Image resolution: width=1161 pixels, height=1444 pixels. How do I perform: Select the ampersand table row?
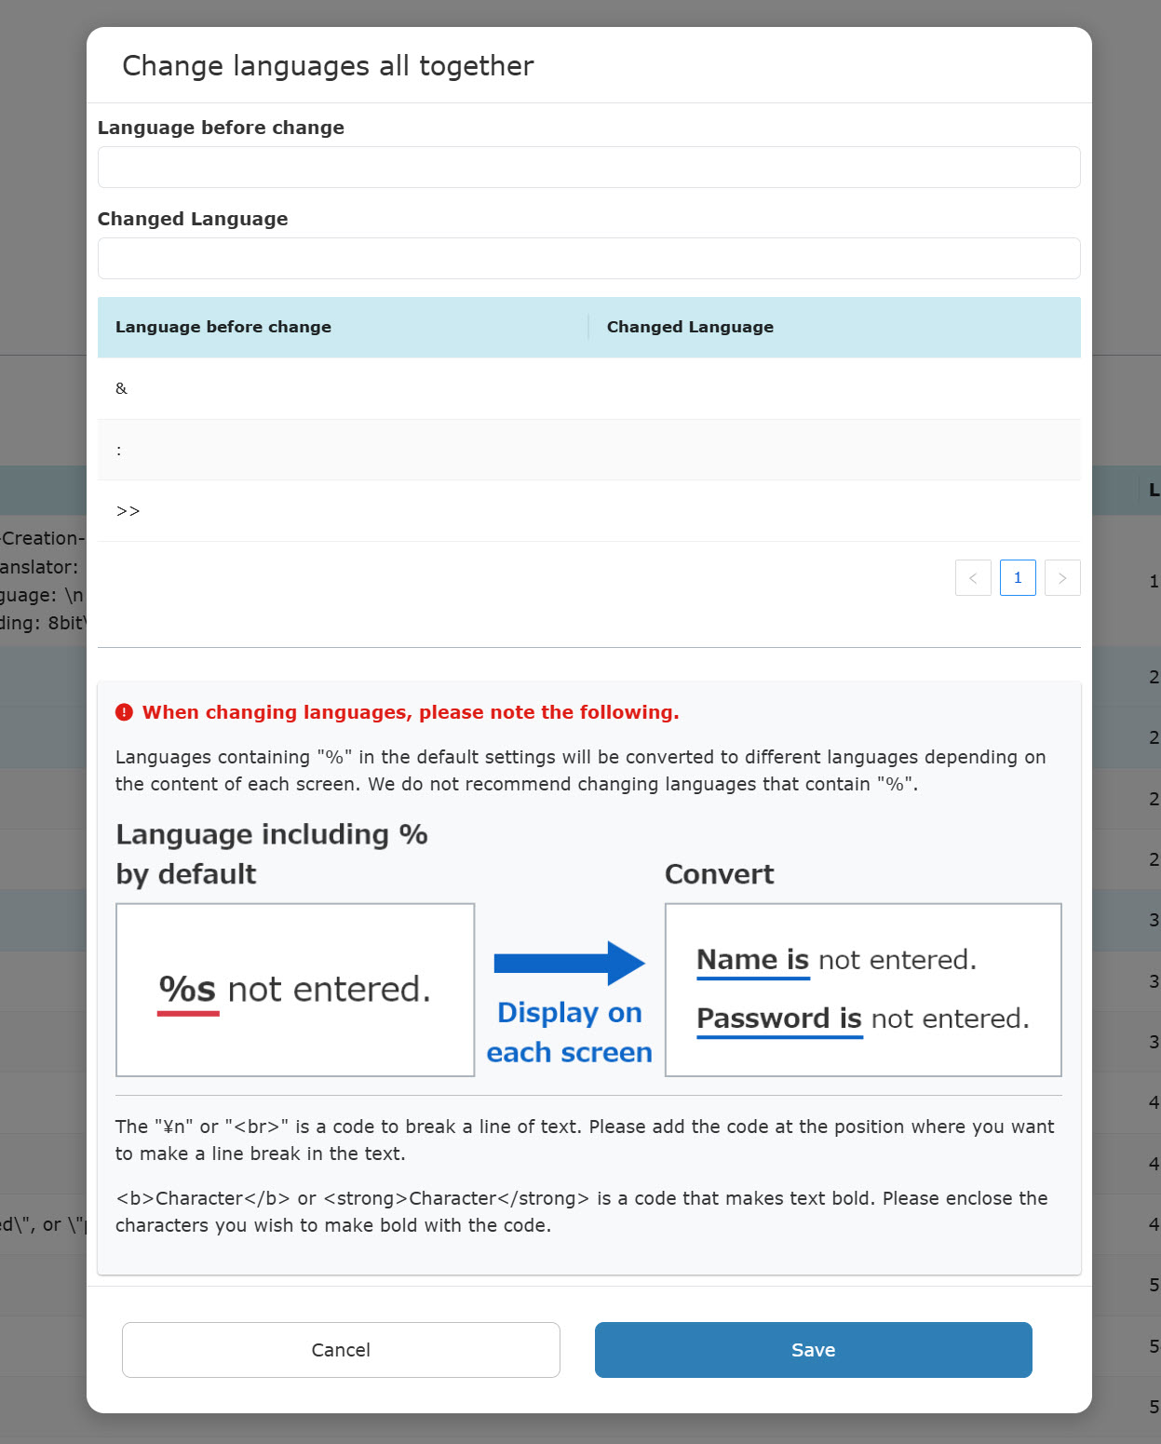coord(588,389)
